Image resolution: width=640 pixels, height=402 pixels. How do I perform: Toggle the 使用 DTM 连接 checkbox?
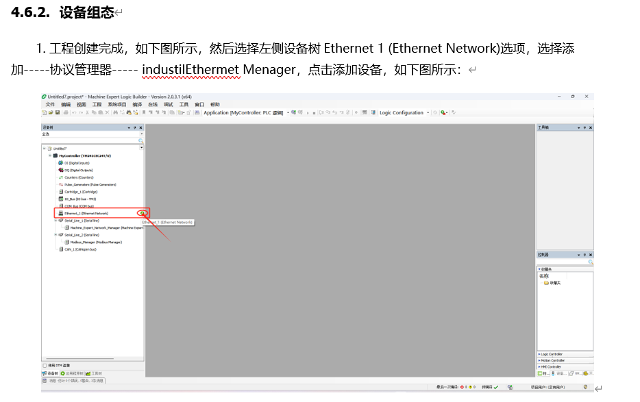tap(45, 366)
